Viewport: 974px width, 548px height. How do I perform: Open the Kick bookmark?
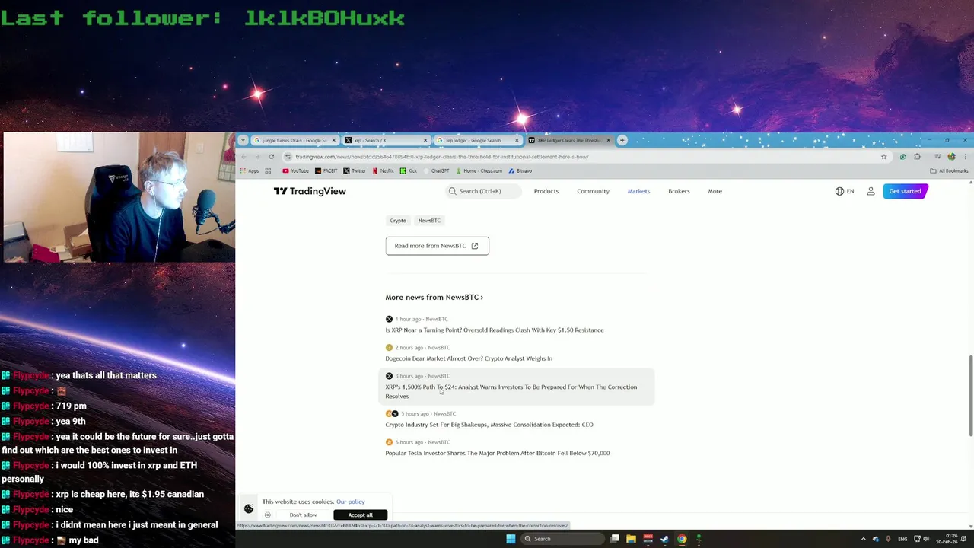(x=409, y=170)
